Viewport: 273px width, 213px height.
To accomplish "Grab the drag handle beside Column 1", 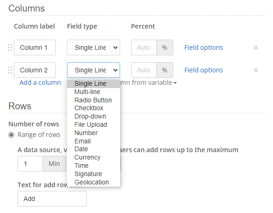I will [10, 47].
